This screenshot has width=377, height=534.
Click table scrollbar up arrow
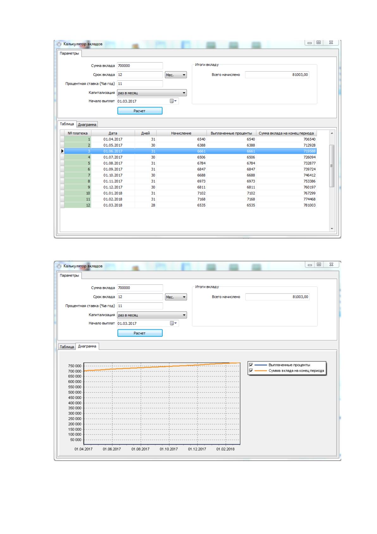point(332,133)
